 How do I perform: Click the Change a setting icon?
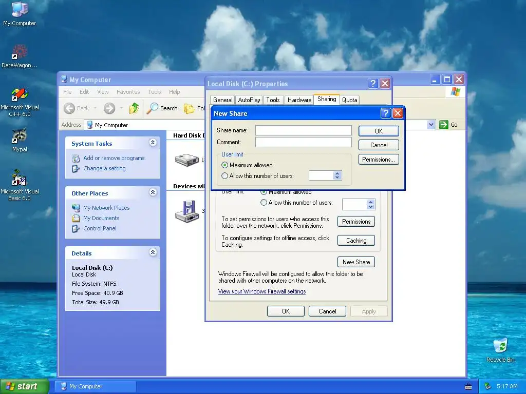pos(76,168)
